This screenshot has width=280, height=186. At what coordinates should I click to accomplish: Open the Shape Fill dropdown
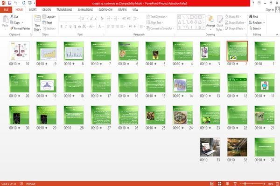233,17
